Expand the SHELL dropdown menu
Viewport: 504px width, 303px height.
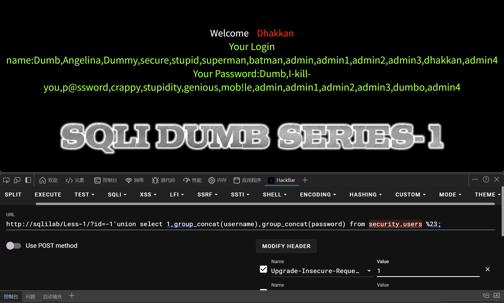pyautogui.click(x=275, y=195)
